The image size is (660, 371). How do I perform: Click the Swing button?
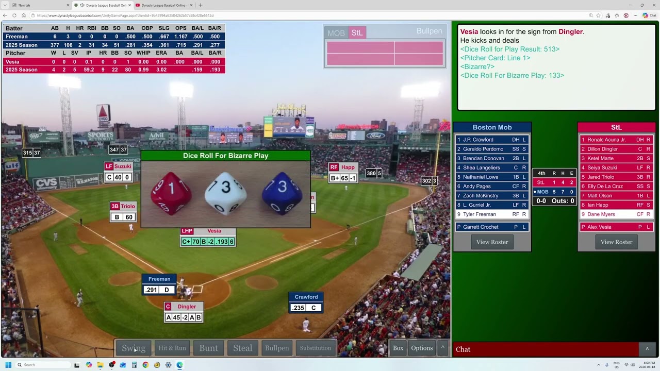click(134, 348)
